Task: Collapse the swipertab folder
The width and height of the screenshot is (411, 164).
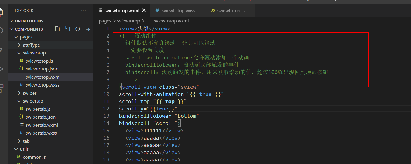Action: point(19,101)
